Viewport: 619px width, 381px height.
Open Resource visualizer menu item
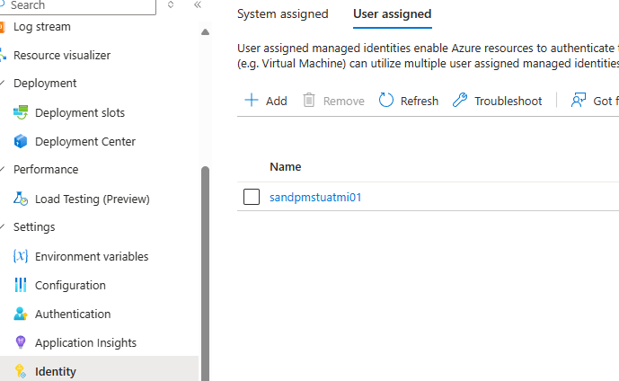62,55
